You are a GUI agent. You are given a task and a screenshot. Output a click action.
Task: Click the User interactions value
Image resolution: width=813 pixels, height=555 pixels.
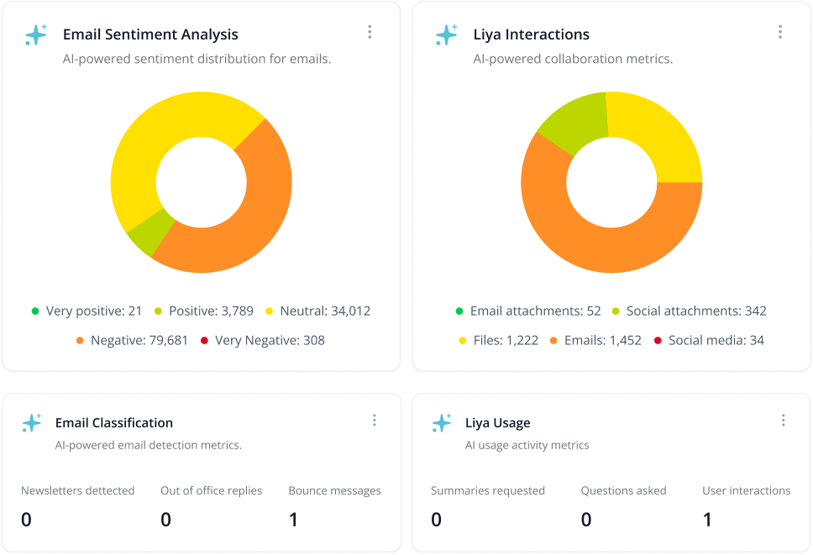point(707,519)
